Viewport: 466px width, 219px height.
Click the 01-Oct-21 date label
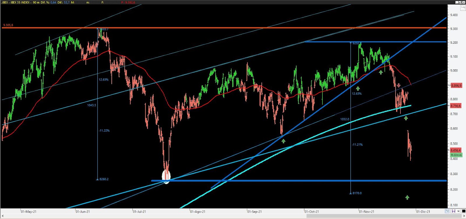click(x=312, y=211)
